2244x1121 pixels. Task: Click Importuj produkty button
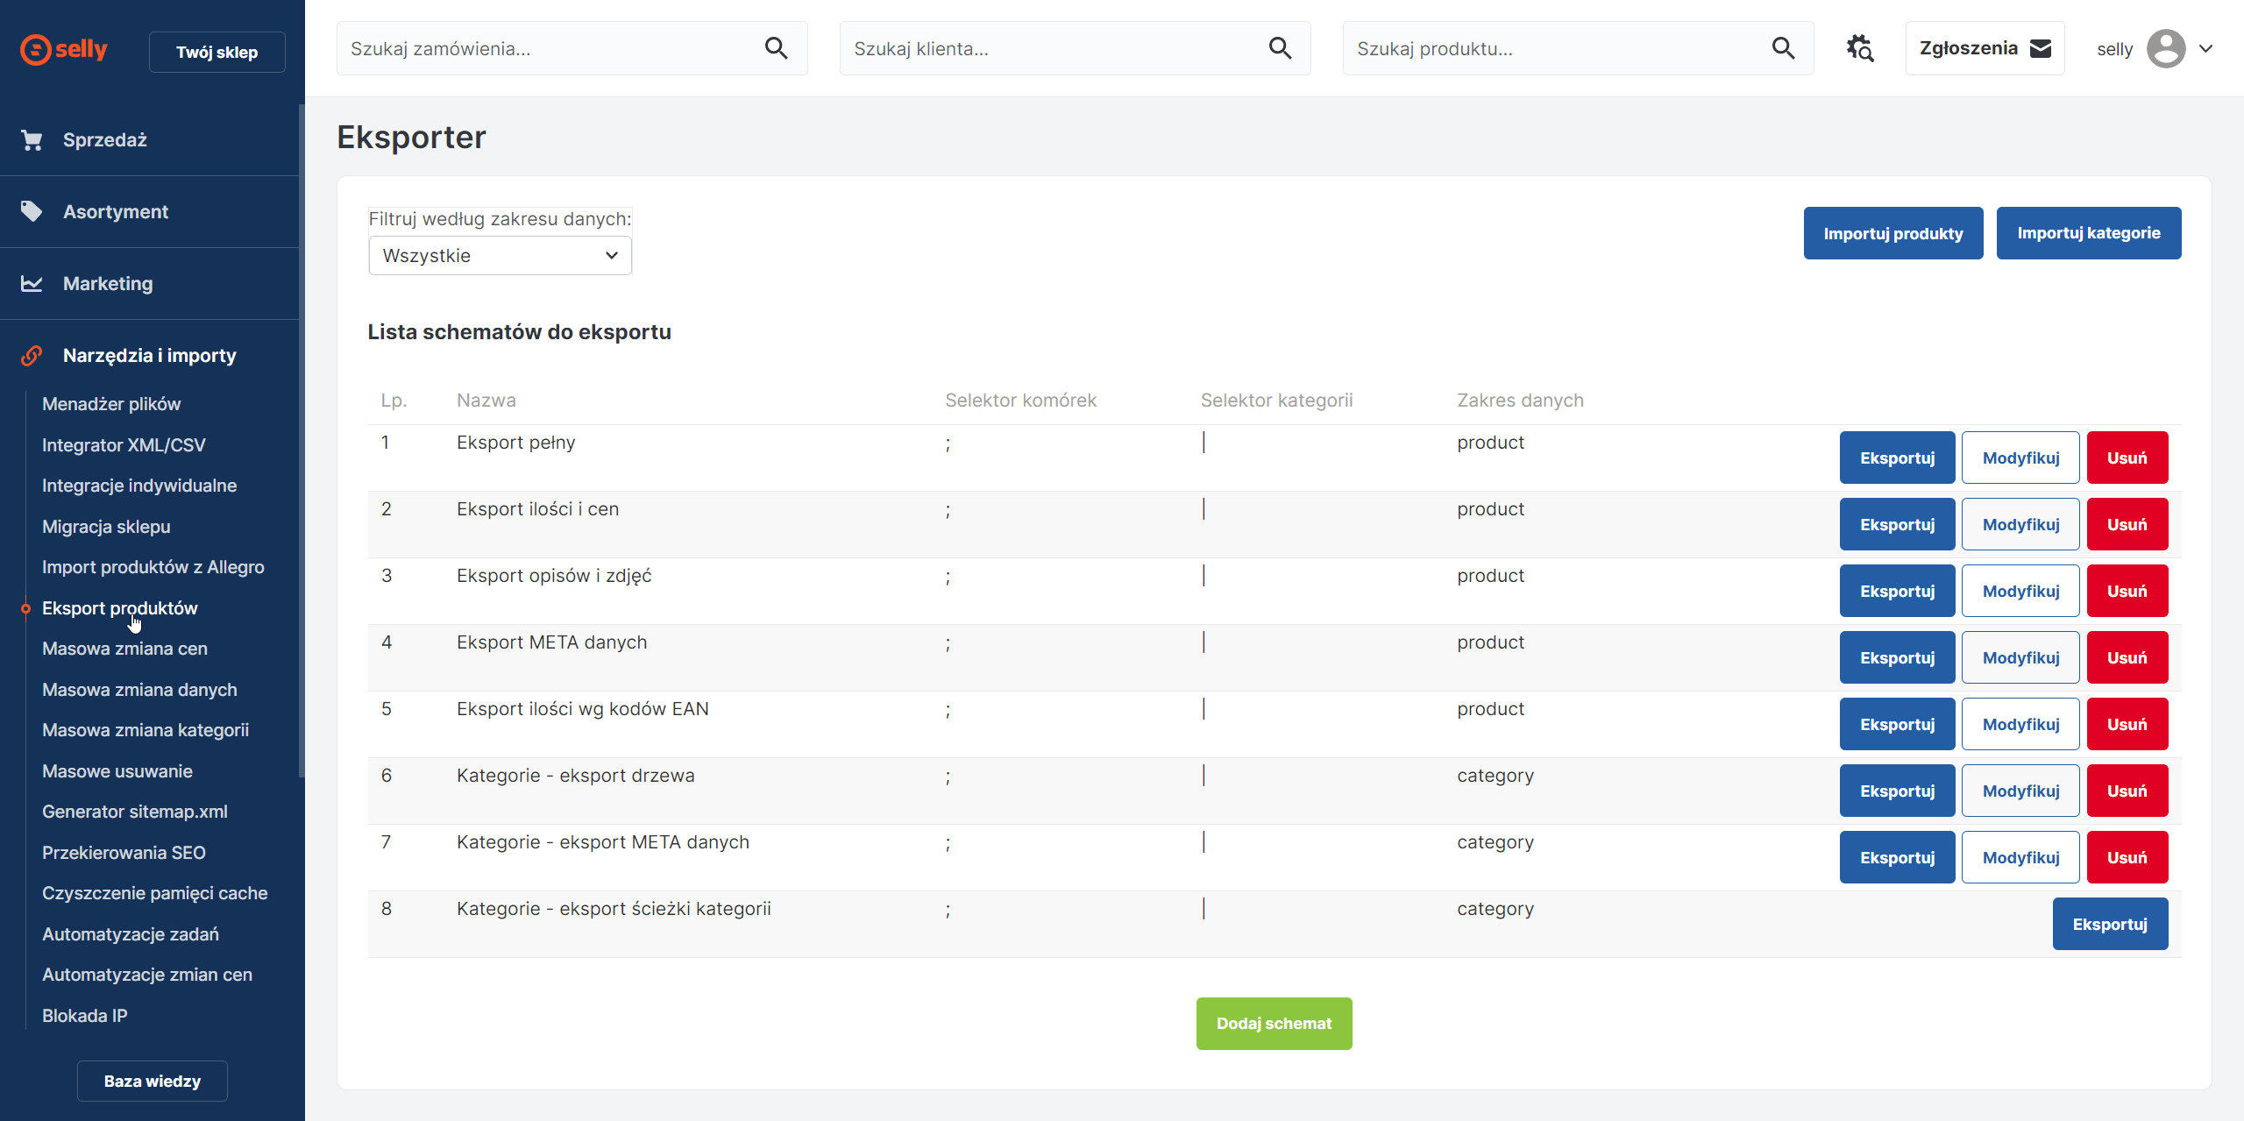point(1892,233)
